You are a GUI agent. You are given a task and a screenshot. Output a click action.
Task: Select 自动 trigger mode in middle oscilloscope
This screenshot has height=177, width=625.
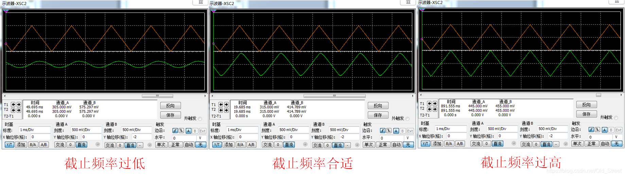[x=397, y=144]
